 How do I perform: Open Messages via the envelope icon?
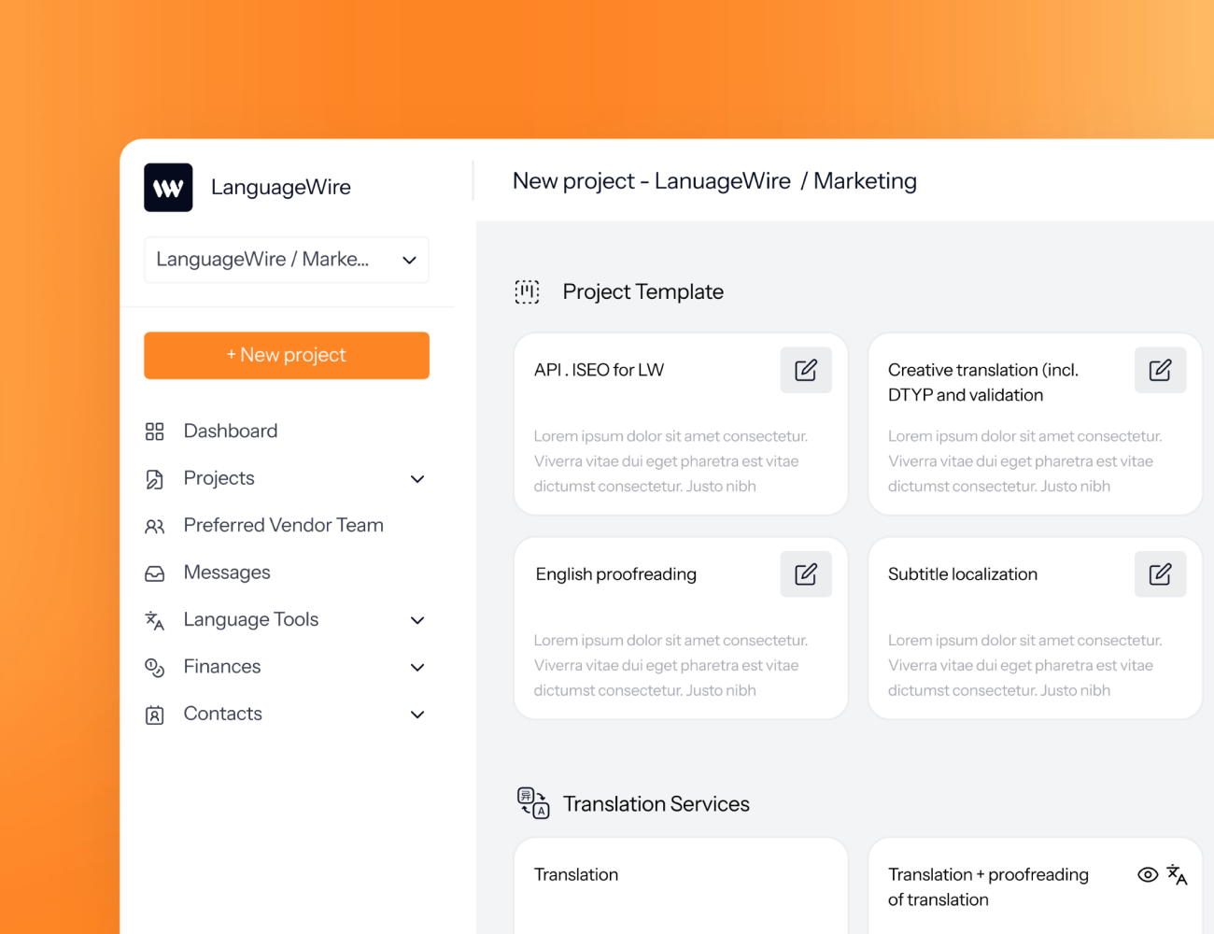[155, 572]
